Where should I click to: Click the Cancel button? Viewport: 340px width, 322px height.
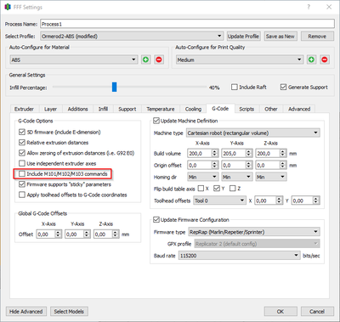pos(317,312)
